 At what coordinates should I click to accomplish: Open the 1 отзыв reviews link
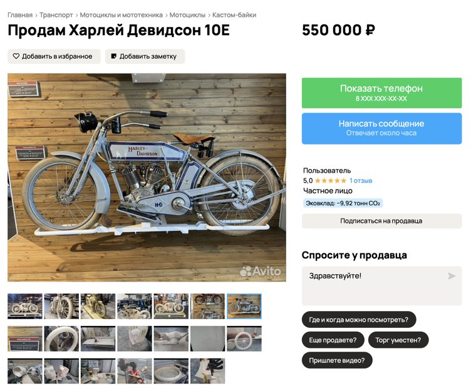pos(361,181)
